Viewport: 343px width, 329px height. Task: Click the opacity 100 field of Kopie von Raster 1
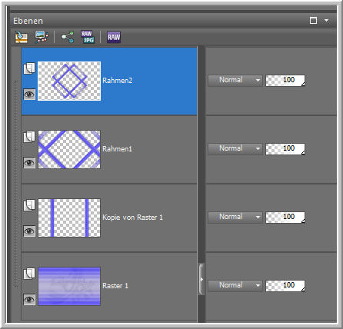(285, 218)
